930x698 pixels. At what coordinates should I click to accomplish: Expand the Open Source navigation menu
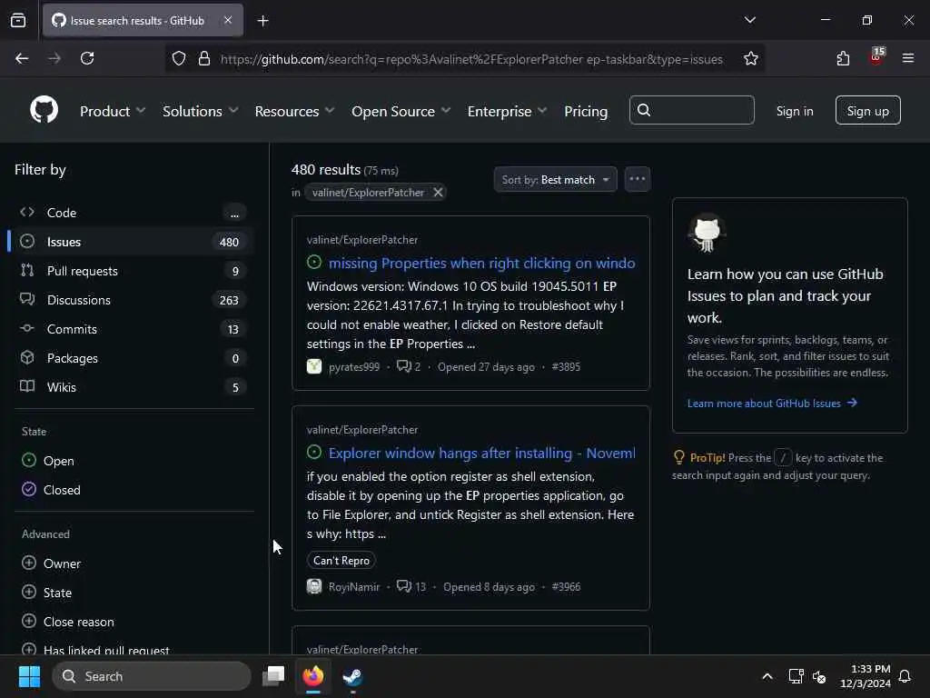pos(401,111)
